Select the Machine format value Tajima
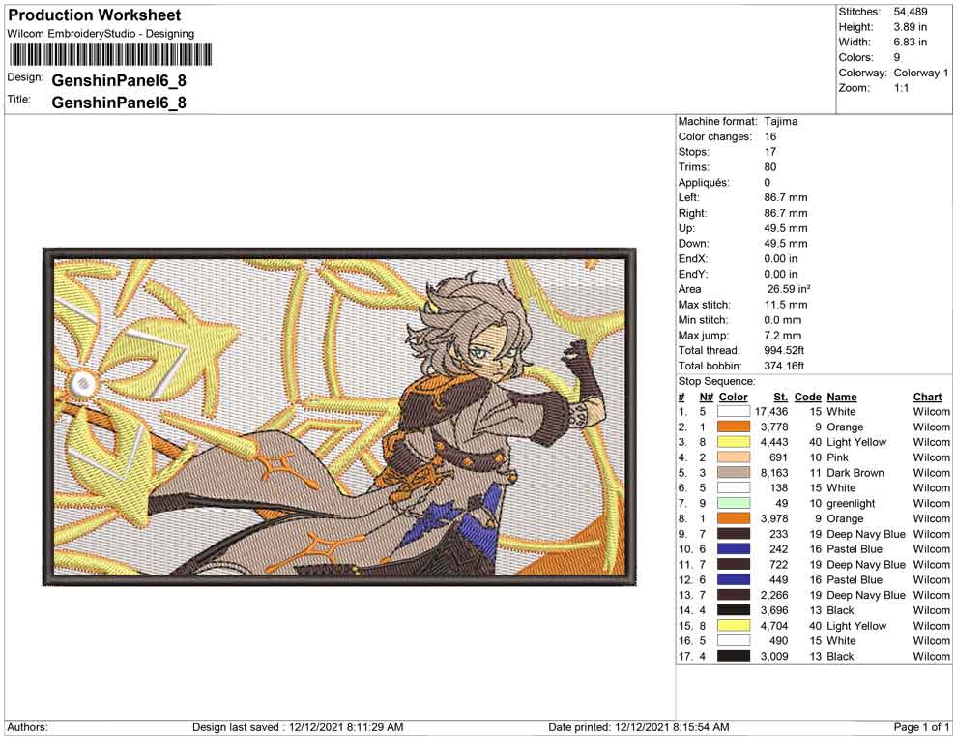The image size is (957, 737). click(781, 122)
